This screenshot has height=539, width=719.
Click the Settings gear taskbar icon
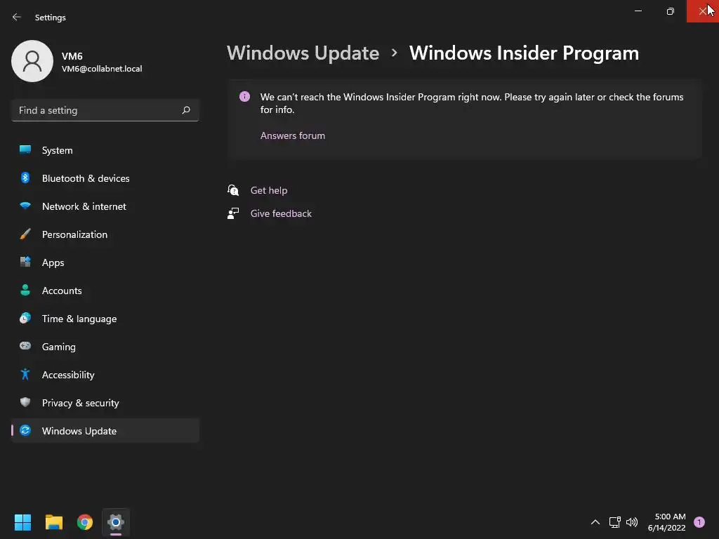116,522
